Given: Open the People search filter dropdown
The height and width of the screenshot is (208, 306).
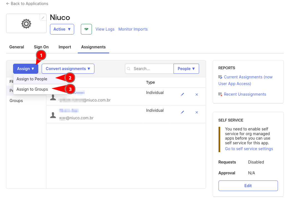Looking at the screenshot, I should 186,69.
